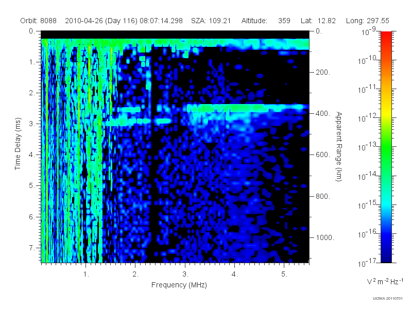Click the 'Lat: 12.82' text
The height and width of the screenshot is (309, 412).
point(318,21)
